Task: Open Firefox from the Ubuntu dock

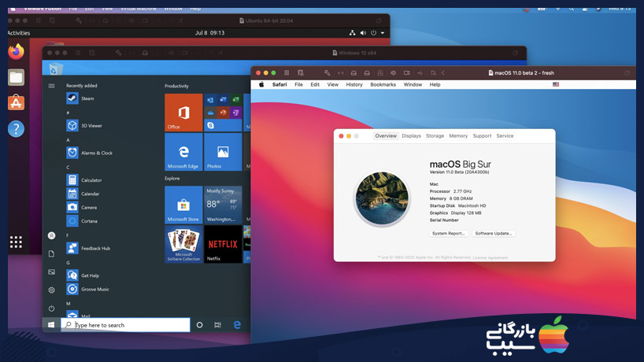Action: 16,52
